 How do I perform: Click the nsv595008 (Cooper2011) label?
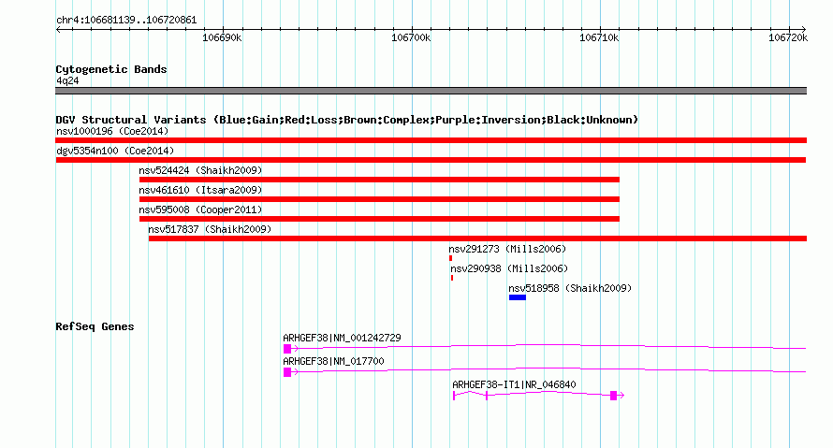[200, 210]
